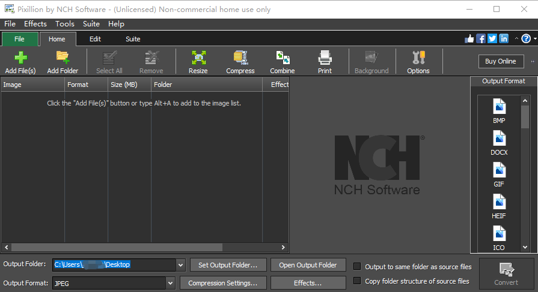Click the horizontal scrollbar of file list
Screen dimensions: 538x292
tap(120, 247)
